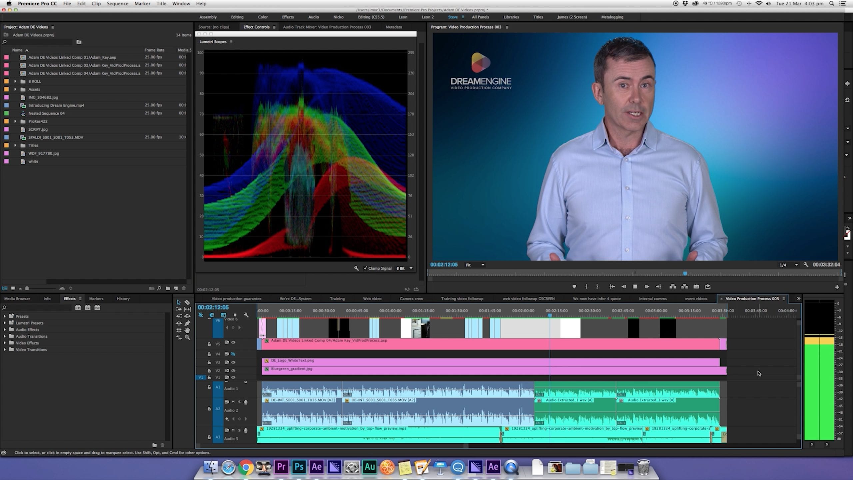This screenshot has width=853, height=480.
Task: Expand the ProRes422 bin
Action: [15, 121]
